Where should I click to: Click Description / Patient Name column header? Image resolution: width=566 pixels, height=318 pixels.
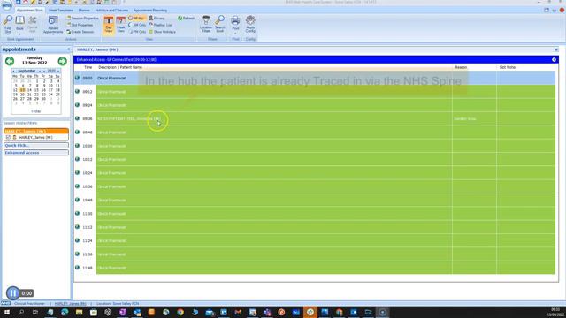coord(120,67)
